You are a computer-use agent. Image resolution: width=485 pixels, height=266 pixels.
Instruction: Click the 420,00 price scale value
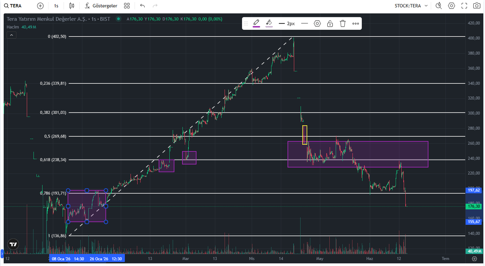click(x=473, y=23)
